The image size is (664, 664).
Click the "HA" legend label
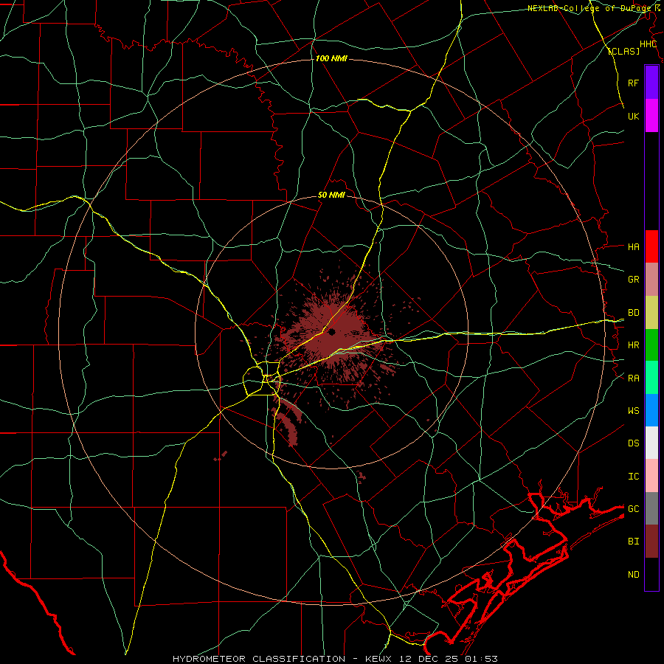click(x=634, y=246)
